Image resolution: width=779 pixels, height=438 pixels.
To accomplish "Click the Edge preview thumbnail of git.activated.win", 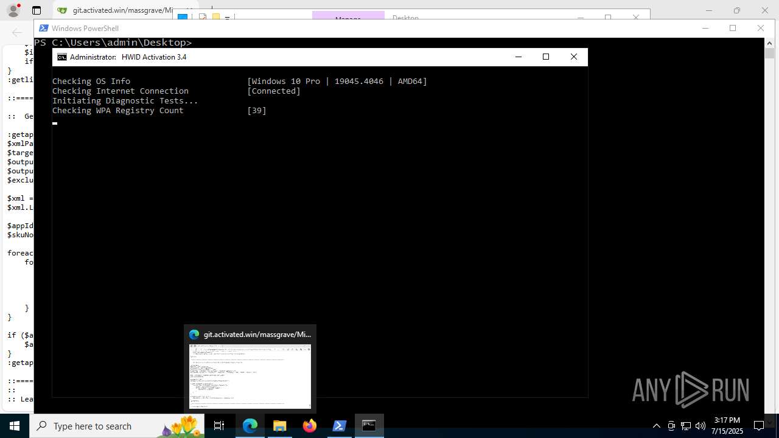I will pyautogui.click(x=250, y=376).
